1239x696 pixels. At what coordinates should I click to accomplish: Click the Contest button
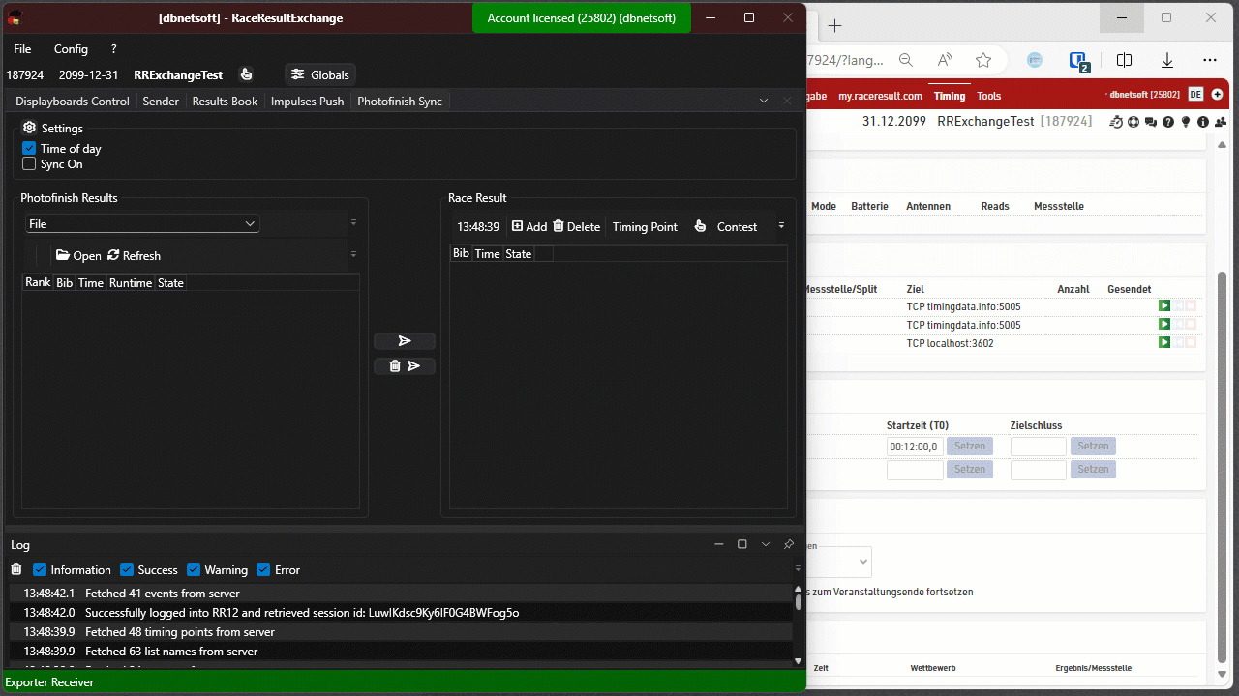pos(737,226)
